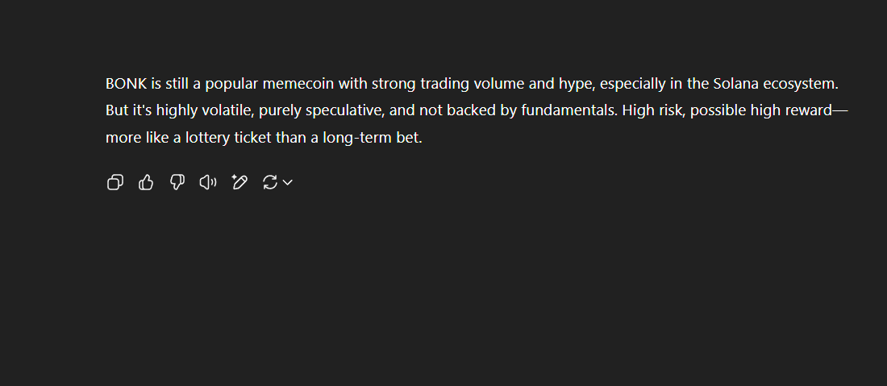The width and height of the screenshot is (887, 386).
Task: Regenerate the response with circular arrows
Action: pyautogui.click(x=270, y=182)
